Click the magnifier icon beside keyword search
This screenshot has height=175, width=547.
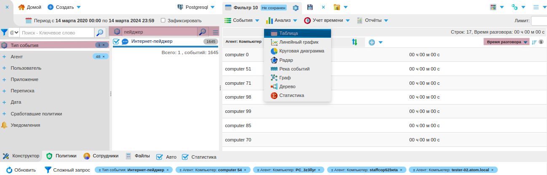pyautogui.click(x=100, y=32)
